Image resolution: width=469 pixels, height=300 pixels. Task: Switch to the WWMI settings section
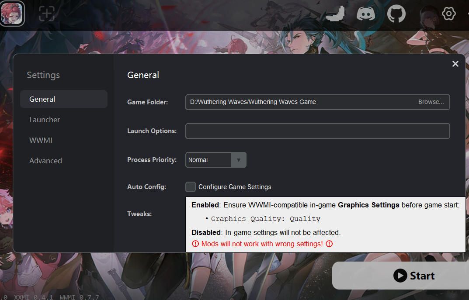click(x=41, y=140)
